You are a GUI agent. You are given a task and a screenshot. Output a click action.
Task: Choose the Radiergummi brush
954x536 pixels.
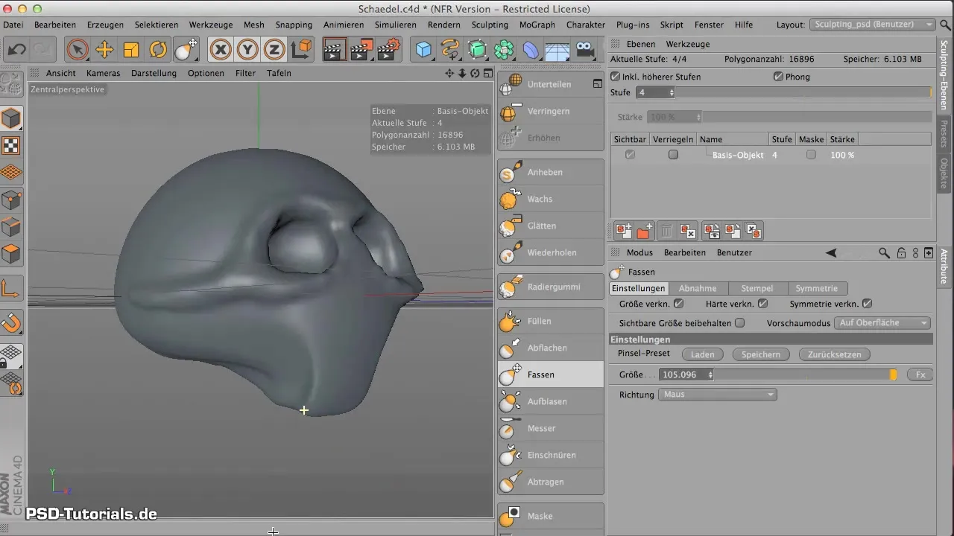click(551, 287)
